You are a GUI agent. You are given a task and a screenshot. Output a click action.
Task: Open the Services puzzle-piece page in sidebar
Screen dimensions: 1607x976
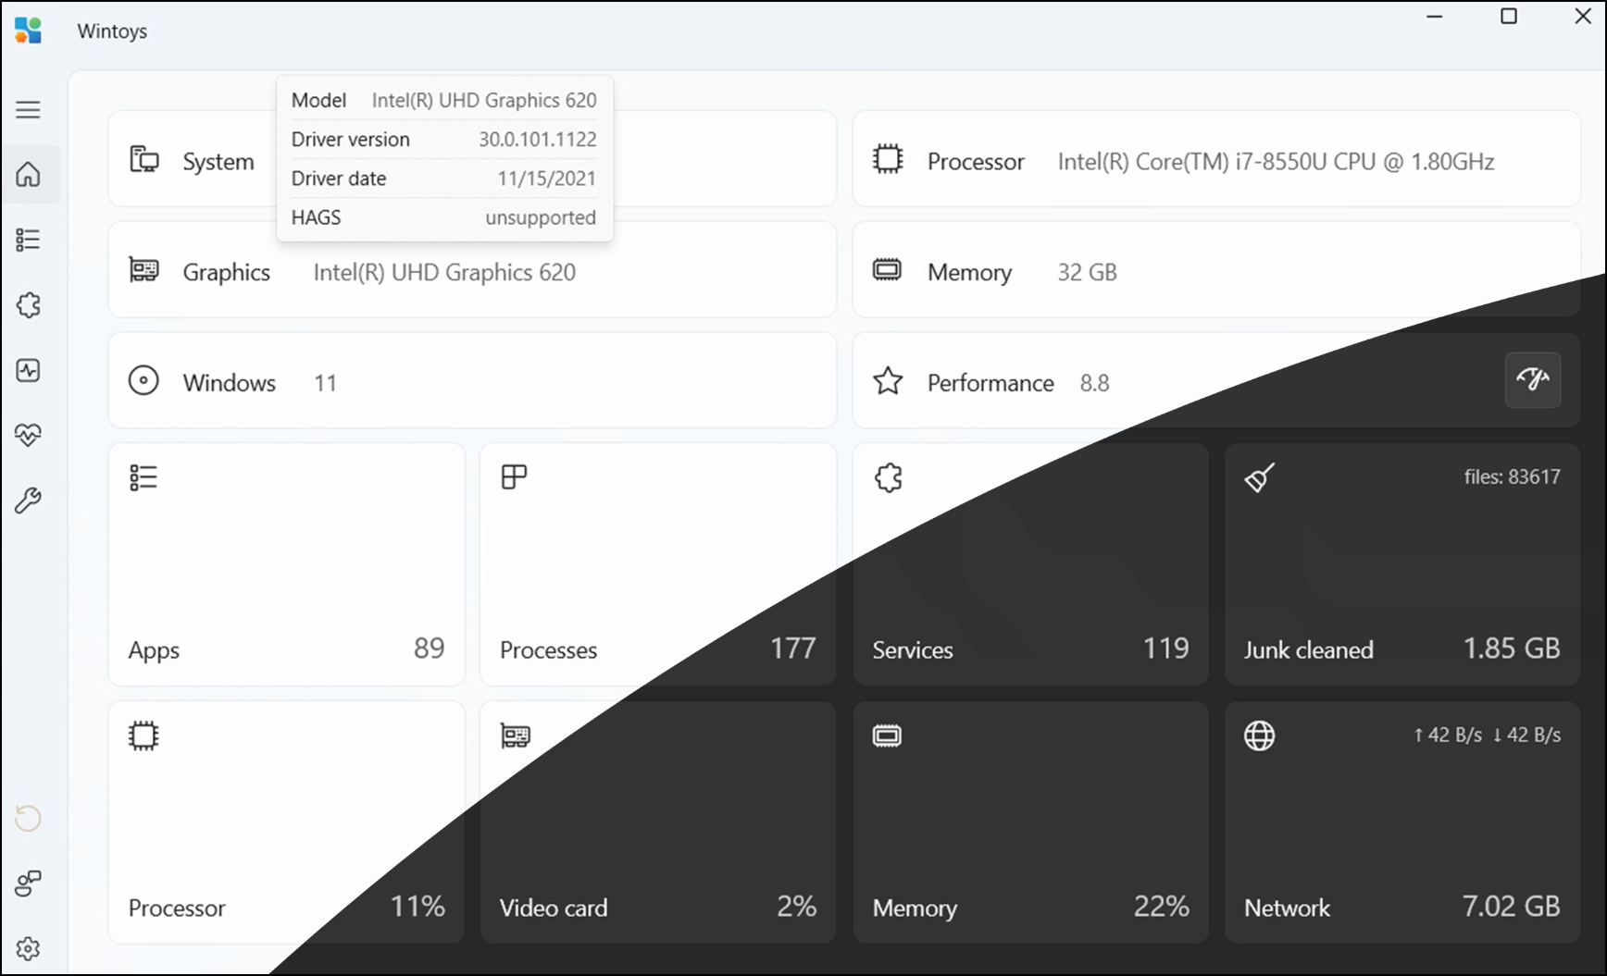(28, 305)
